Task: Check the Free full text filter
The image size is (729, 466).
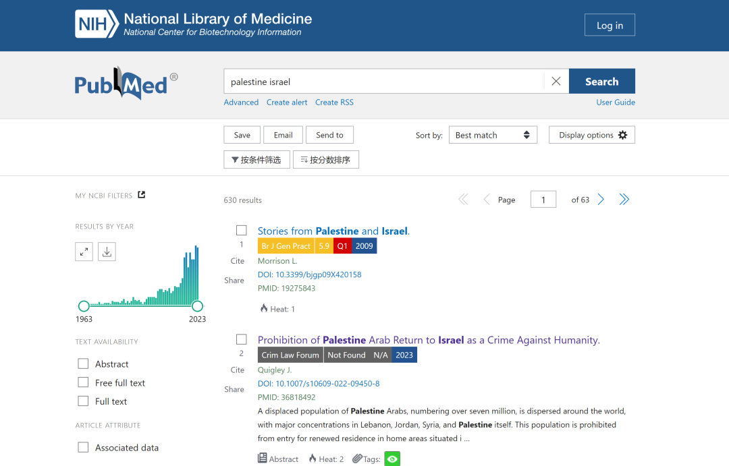Action: (x=84, y=382)
